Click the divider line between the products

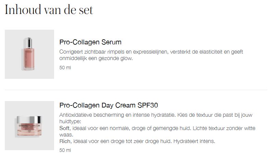click(x=136, y=90)
